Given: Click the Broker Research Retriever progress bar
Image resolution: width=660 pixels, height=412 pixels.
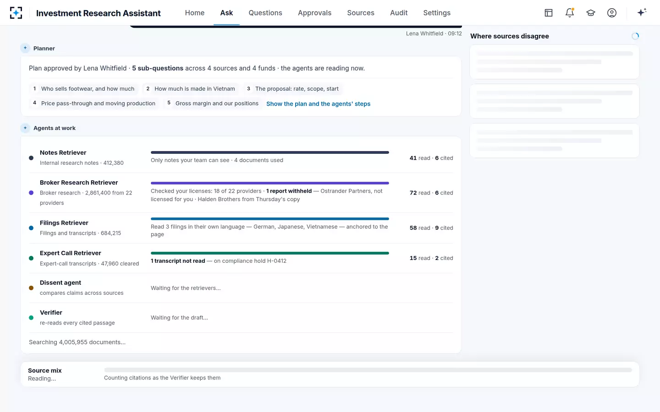Looking at the screenshot, I should (x=270, y=183).
